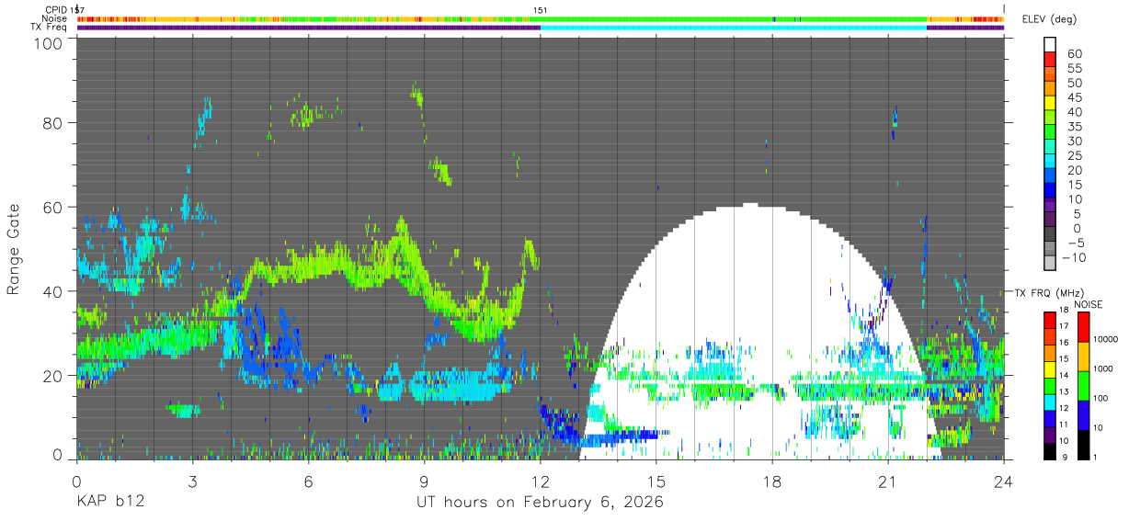Click the '1' label at noise scale bottom
Viewport: 1129px width, 521px height.
pos(1095,456)
